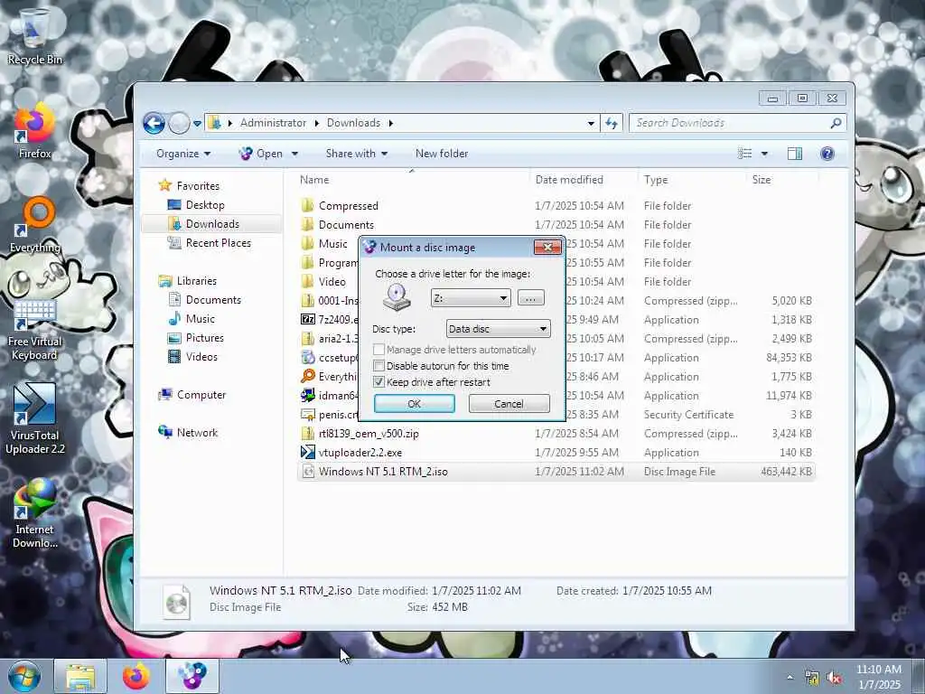Viewport: 925px width, 694px height.
Task: Expand the Open button dropdown arrow
Action: (294, 154)
